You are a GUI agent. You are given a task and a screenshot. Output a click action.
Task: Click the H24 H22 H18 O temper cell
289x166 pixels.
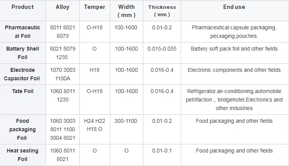click(x=94, y=125)
